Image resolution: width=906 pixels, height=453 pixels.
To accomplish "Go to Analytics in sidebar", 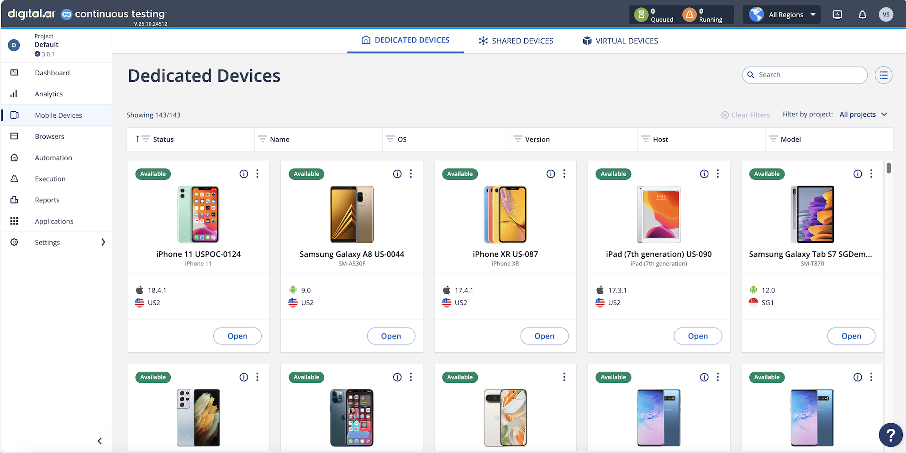I will pyautogui.click(x=49, y=94).
